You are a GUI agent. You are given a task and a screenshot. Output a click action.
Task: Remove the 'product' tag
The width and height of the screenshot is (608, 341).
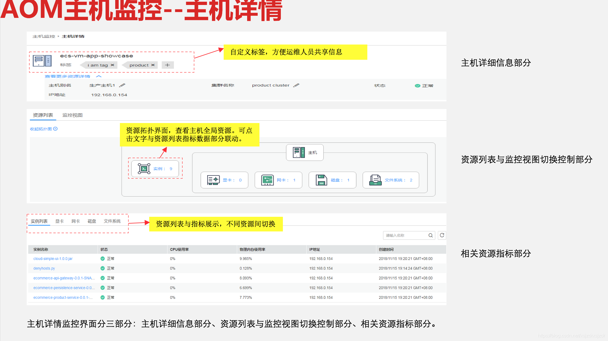pyautogui.click(x=153, y=65)
